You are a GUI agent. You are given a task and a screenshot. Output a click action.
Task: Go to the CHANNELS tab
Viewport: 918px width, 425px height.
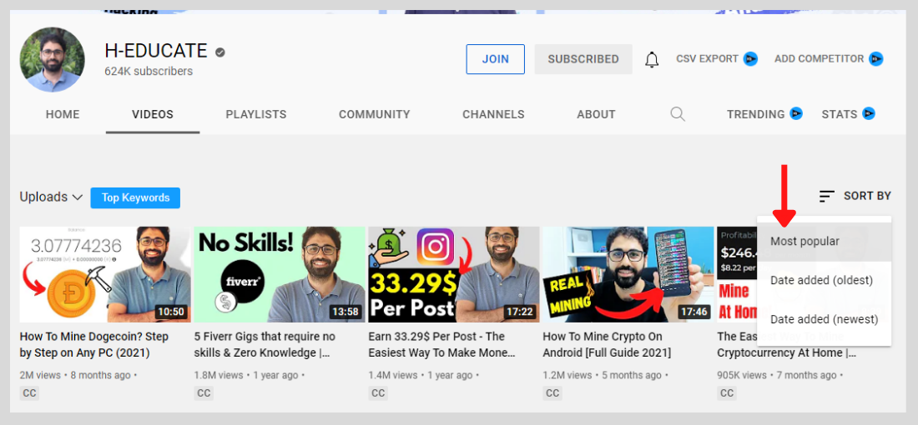coord(493,114)
